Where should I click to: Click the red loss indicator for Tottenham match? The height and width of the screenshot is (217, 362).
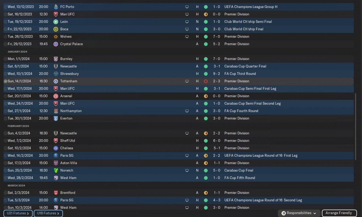click(x=206, y=81)
